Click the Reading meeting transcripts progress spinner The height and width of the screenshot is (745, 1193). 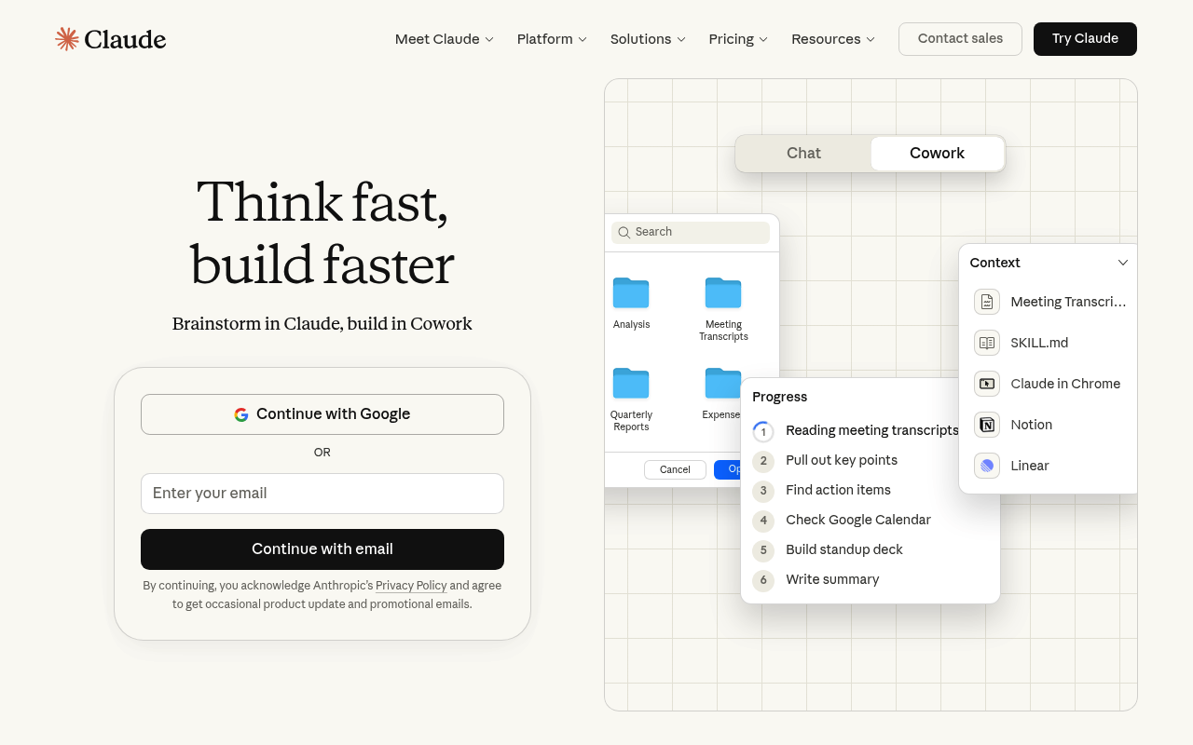click(x=763, y=431)
